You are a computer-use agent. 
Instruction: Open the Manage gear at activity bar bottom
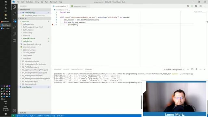[x=14, y=110]
